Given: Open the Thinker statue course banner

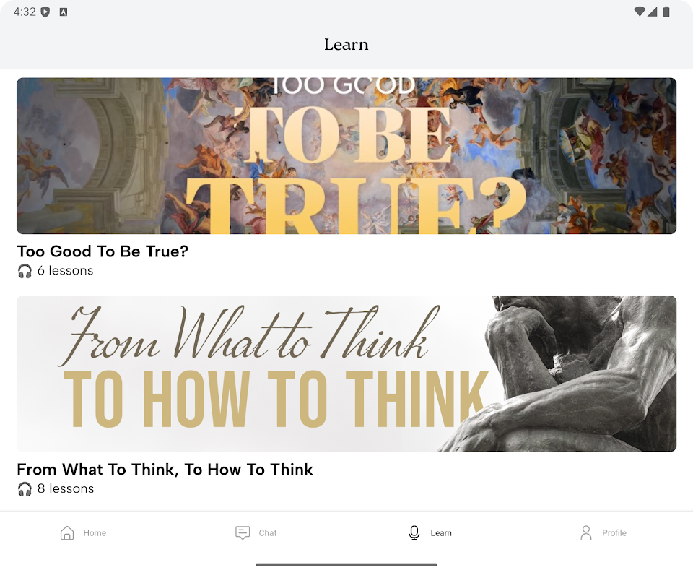Looking at the screenshot, I should click(346, 374).
